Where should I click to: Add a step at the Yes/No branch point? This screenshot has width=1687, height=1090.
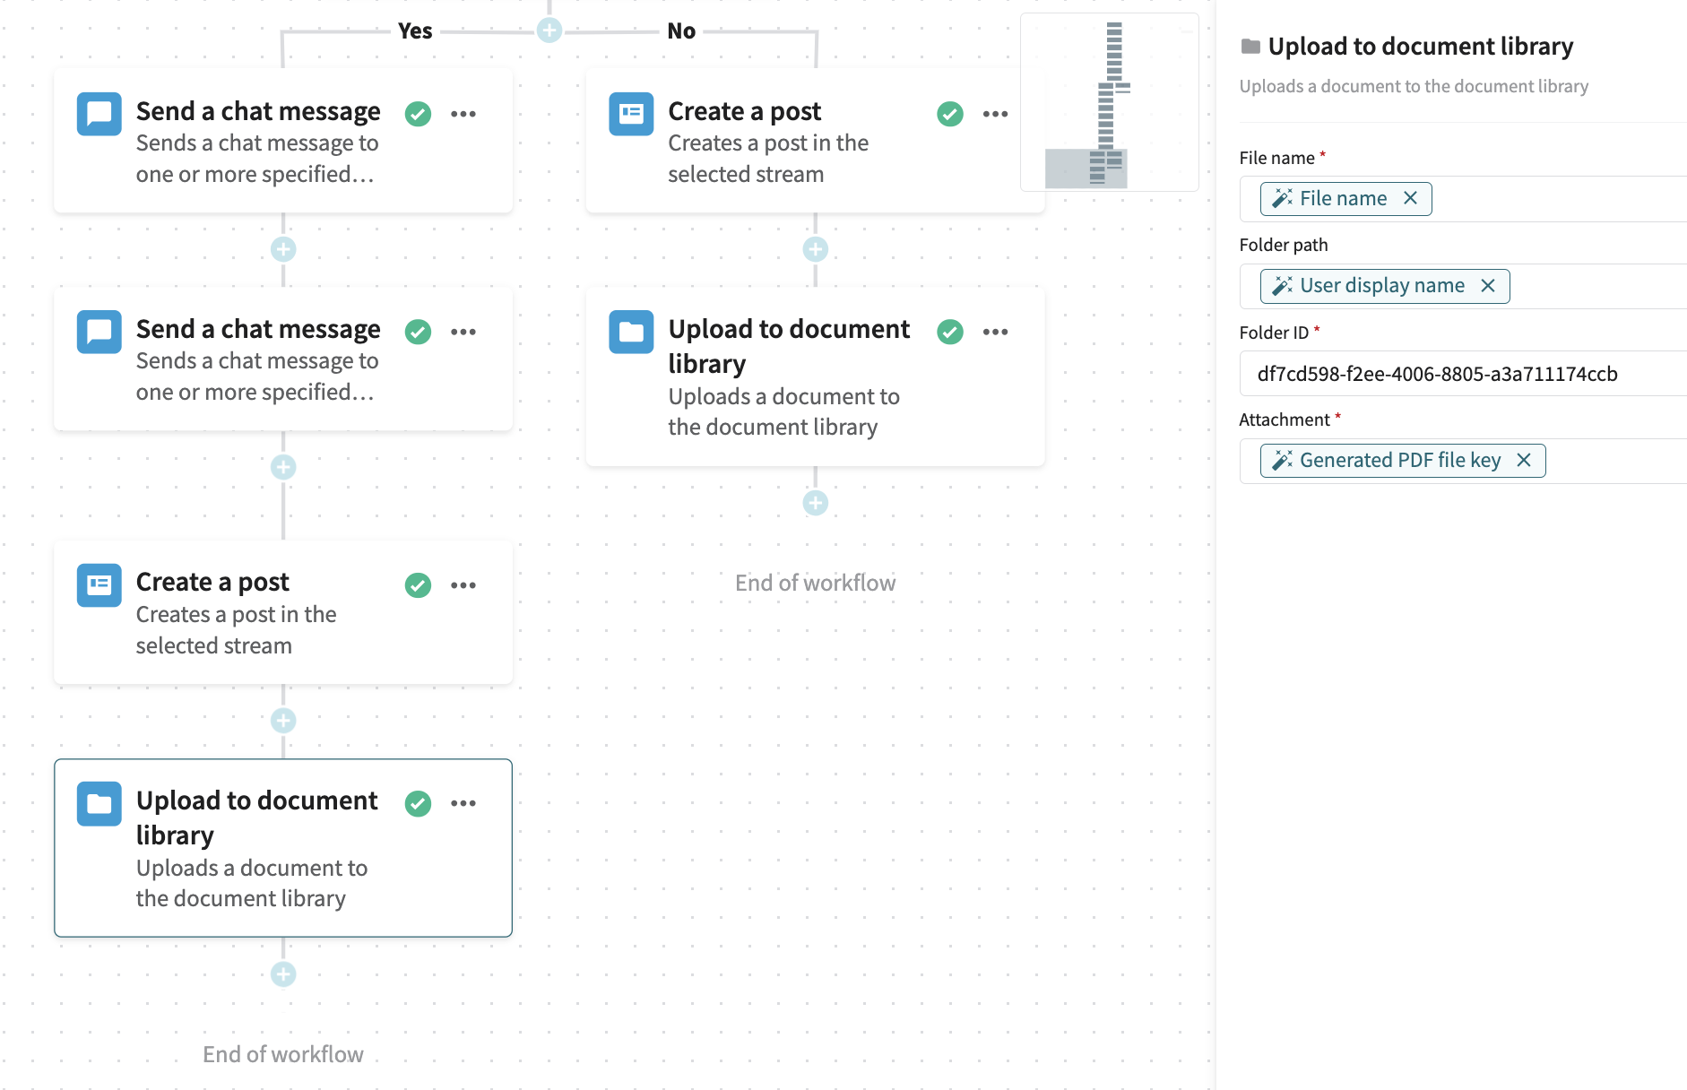pos(549,30)
